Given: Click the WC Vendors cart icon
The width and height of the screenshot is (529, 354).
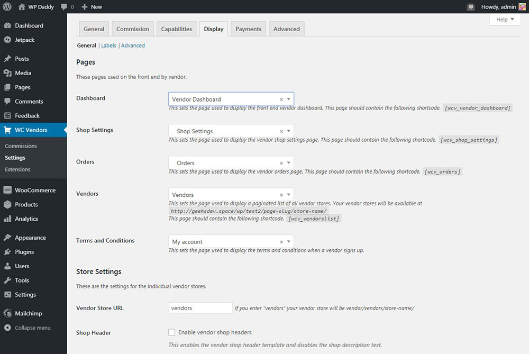Looking at the screenshot, I should click(7, 130).
